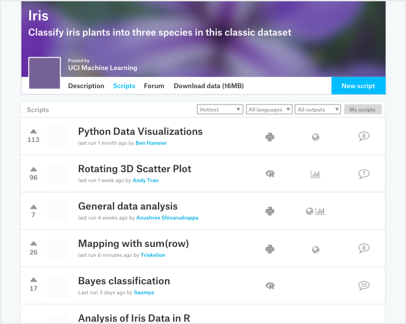The width and height of the screenshot is (406, 324).
Task: Upvote the General data analysis script
Action: point(33,207)
